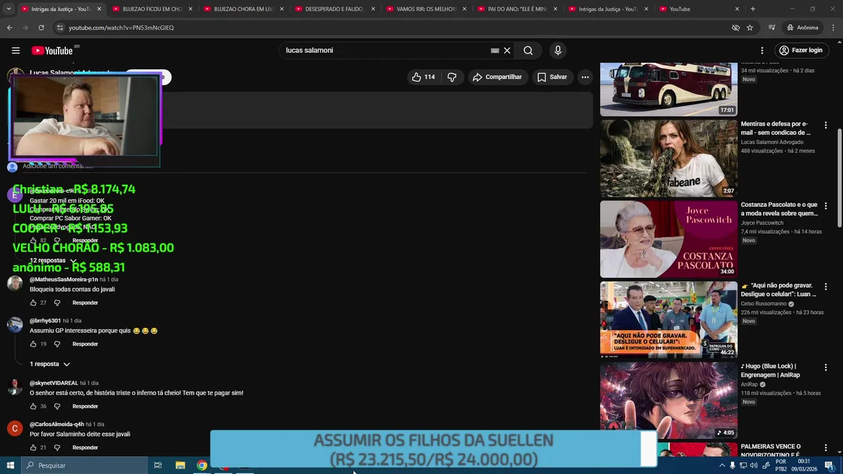Open @brrhy6301 channel link
This screenshot has width=843, height=474.
pyautogui.click(x=45, y=321)
